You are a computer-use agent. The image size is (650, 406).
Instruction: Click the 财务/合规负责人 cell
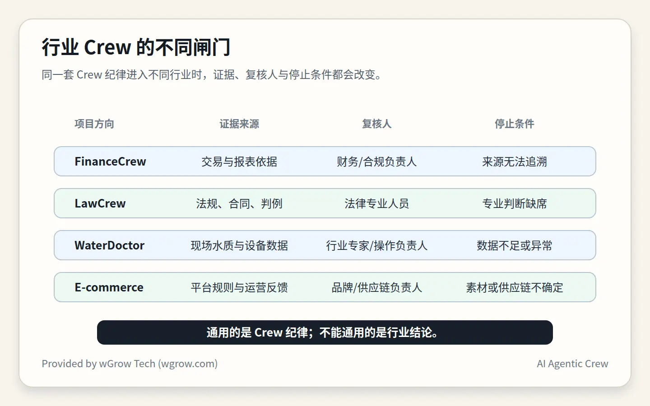pos(377,161)
